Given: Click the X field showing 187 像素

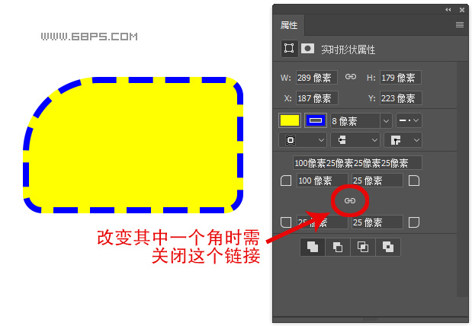Looking at the screenshot, I should tap(317, 98).
